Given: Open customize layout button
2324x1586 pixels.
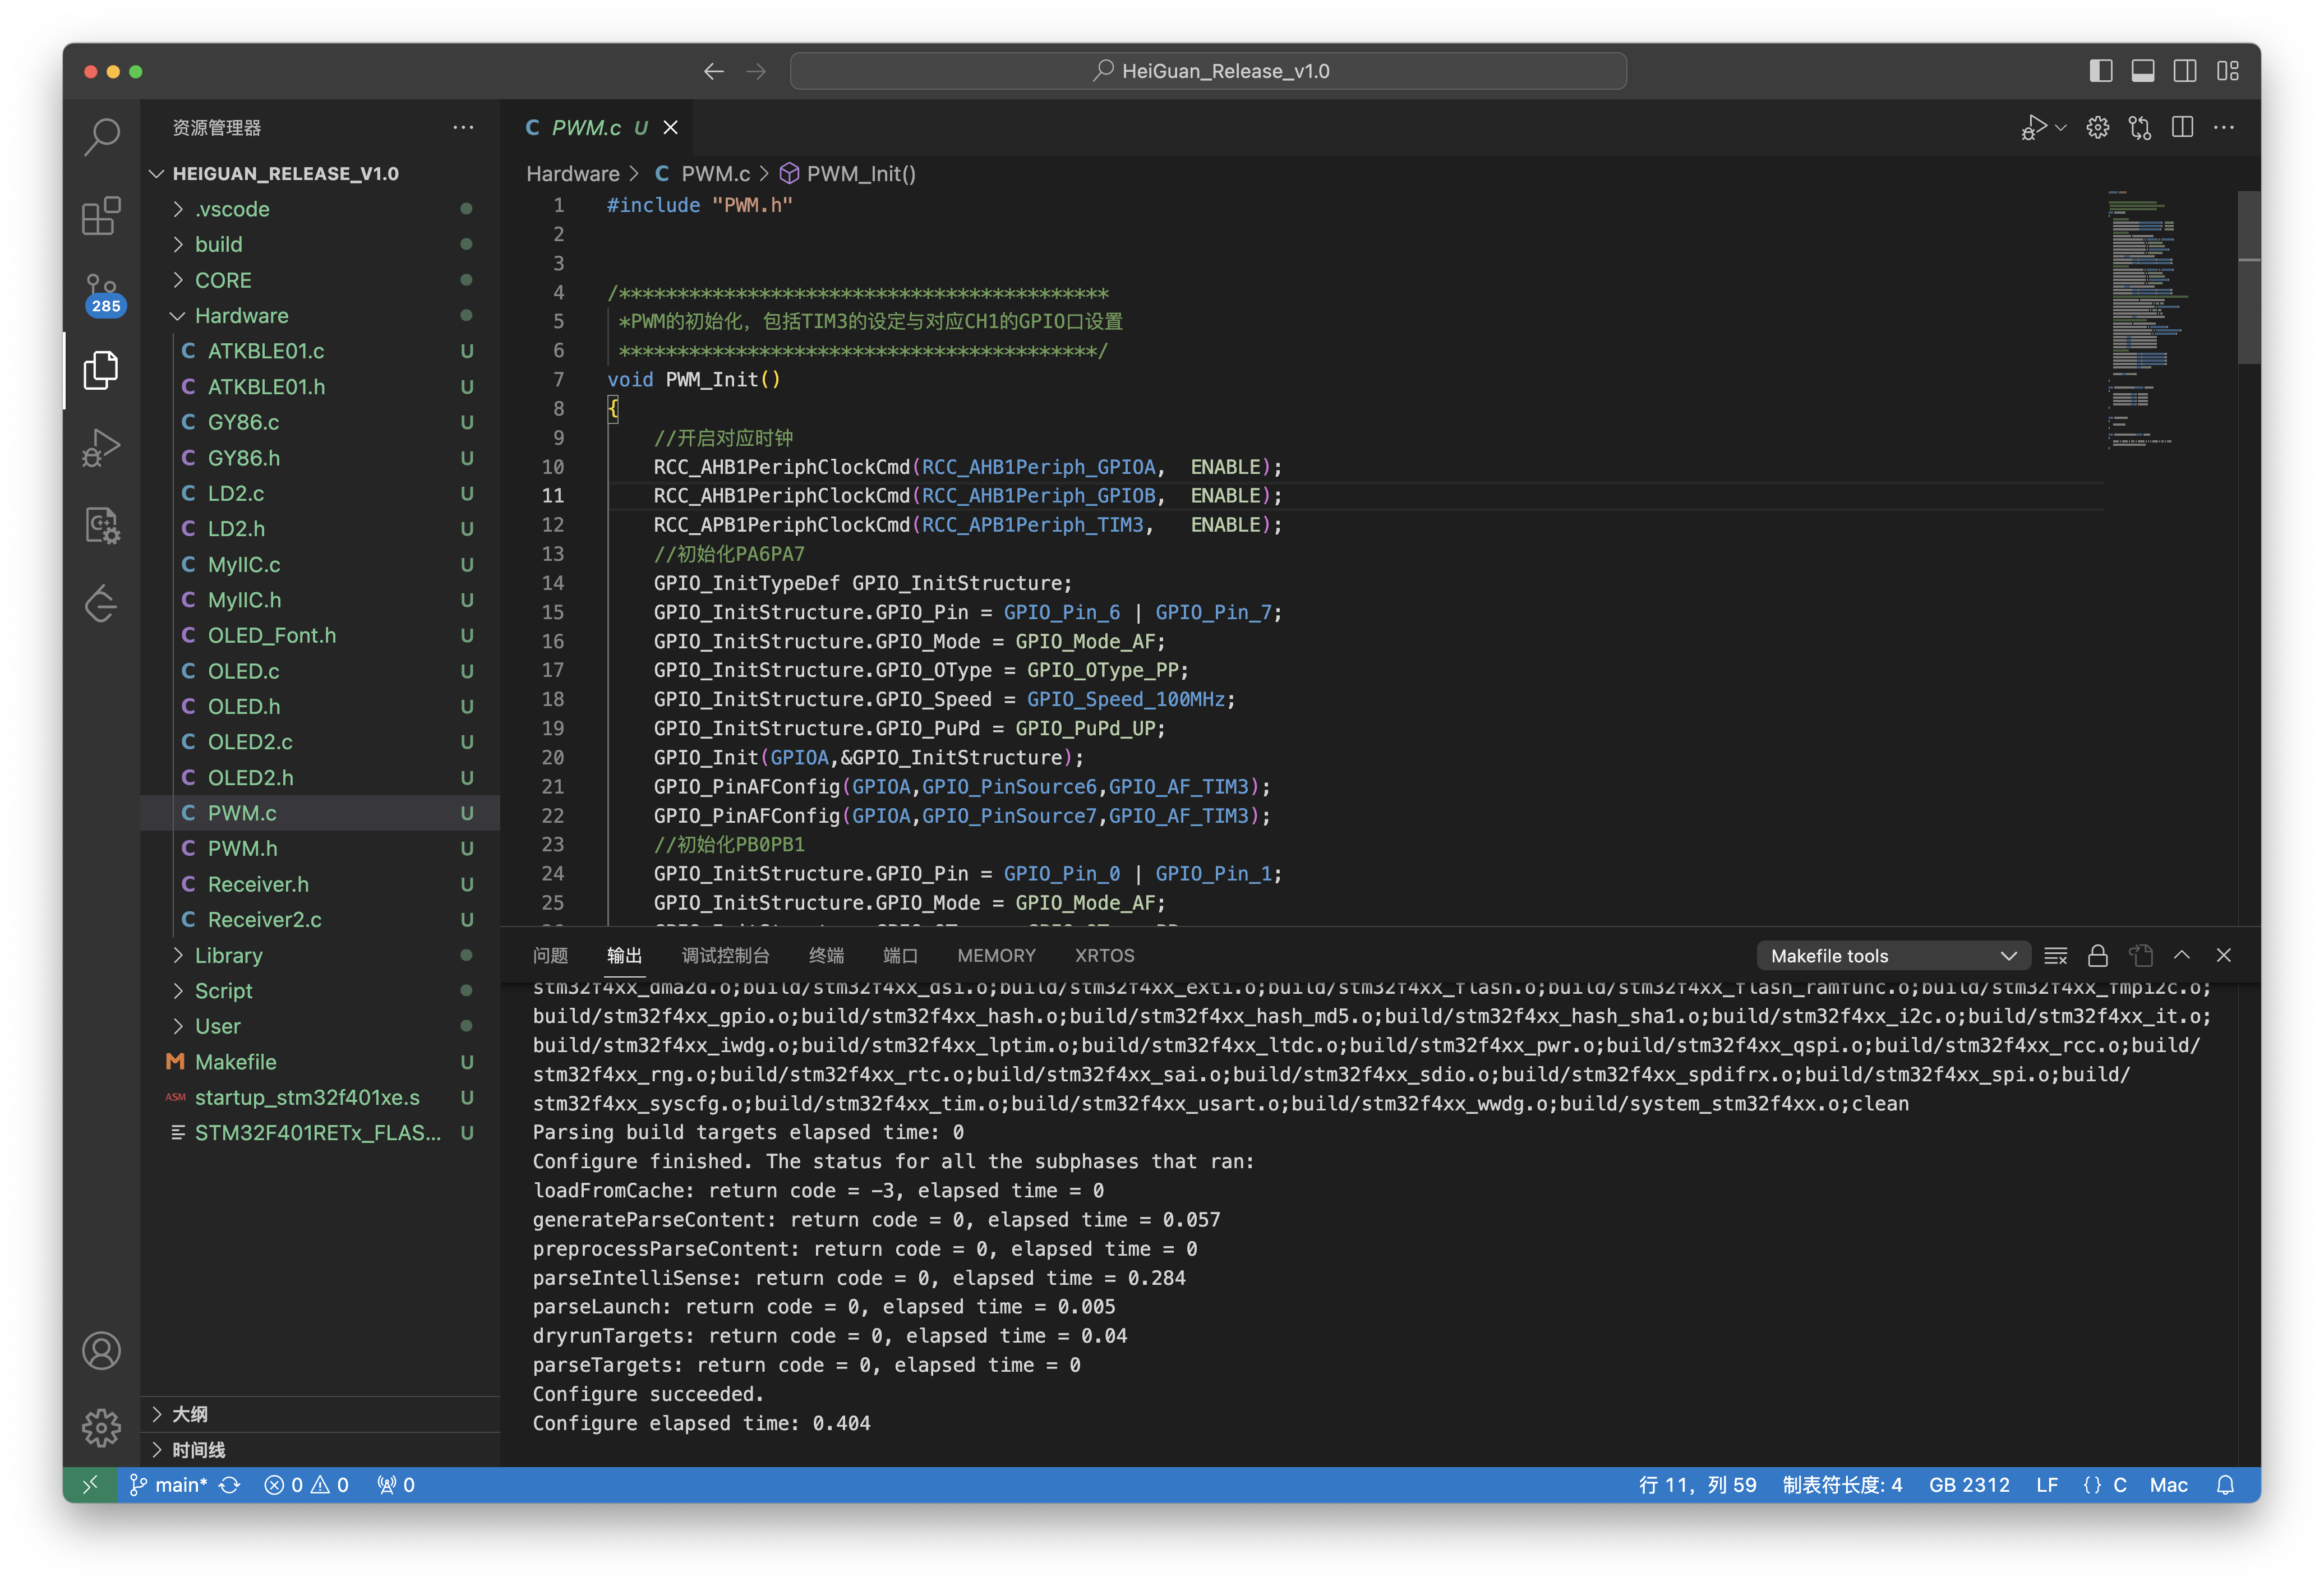Looking at the screenshot, I should [2228, 71].
